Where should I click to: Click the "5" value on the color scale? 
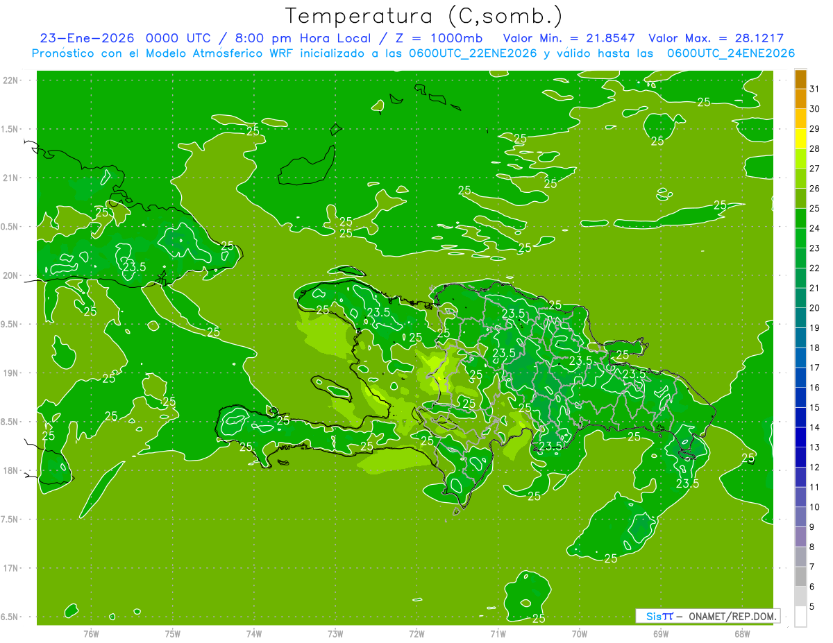(812, 607)
